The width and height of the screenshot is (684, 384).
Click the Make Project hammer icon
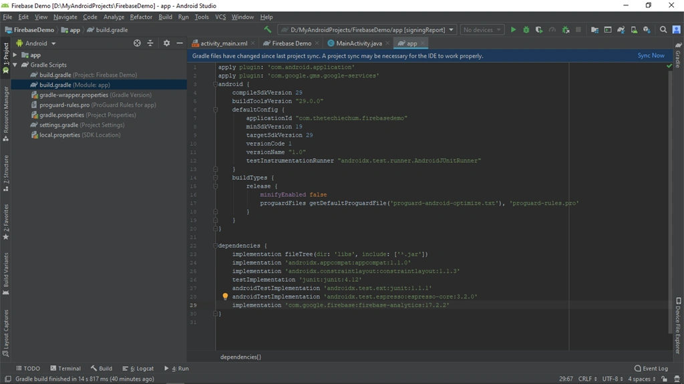[x=267, y=29]
